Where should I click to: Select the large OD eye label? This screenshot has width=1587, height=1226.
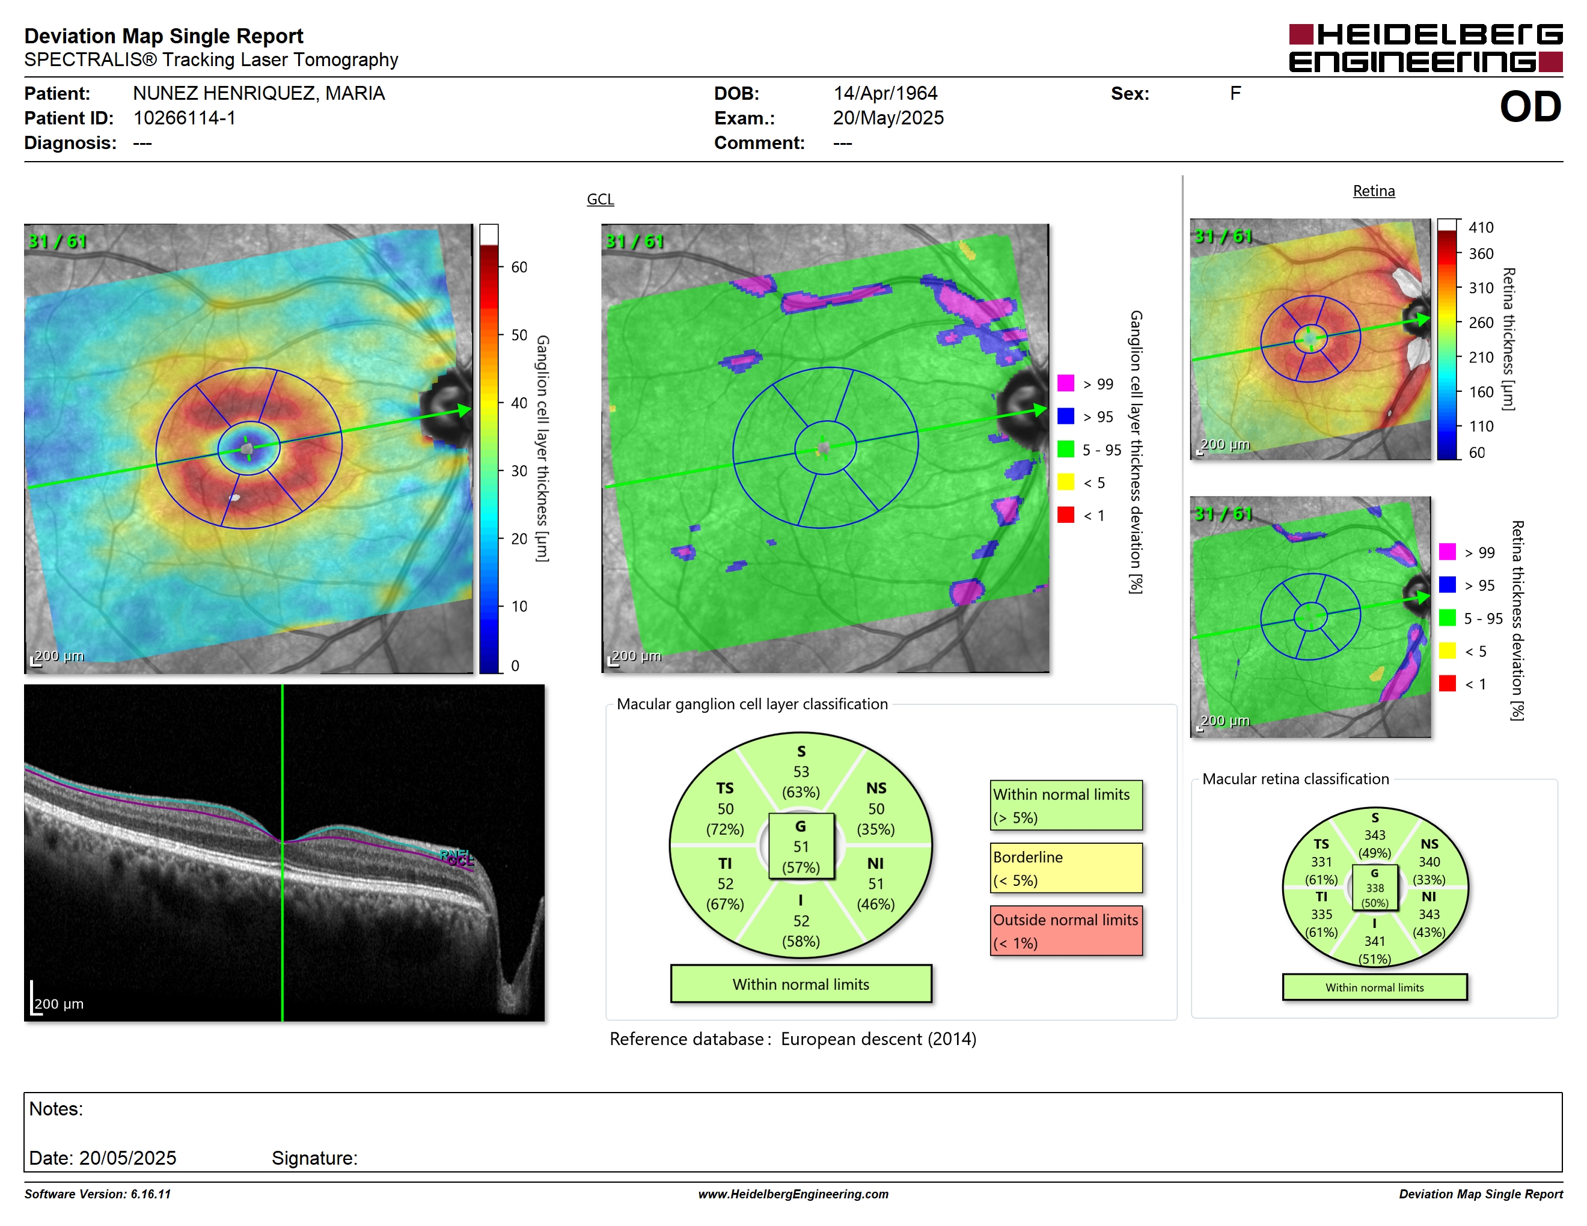1530,107
